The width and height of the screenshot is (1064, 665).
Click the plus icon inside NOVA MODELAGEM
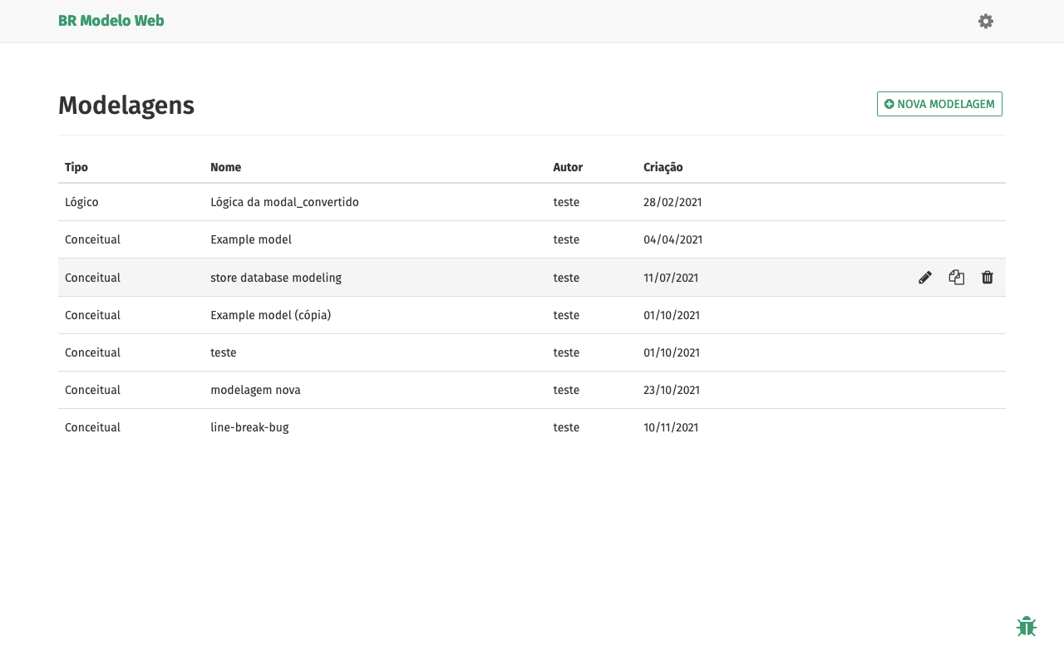(x=890, y=104)
